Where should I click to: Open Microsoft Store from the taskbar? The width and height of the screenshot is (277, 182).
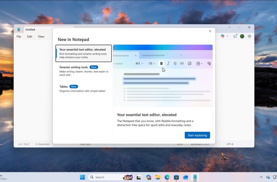click(x=176, y=177)
